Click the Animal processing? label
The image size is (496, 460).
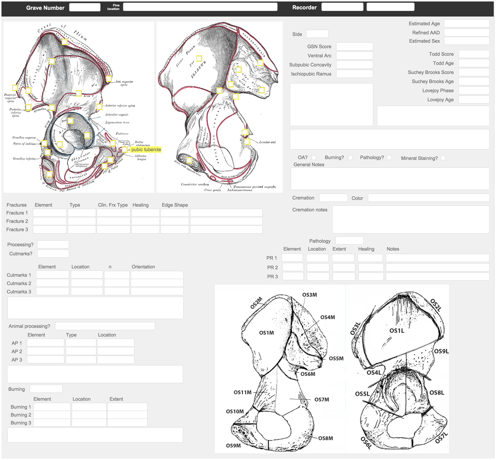[x=29, y=326]
